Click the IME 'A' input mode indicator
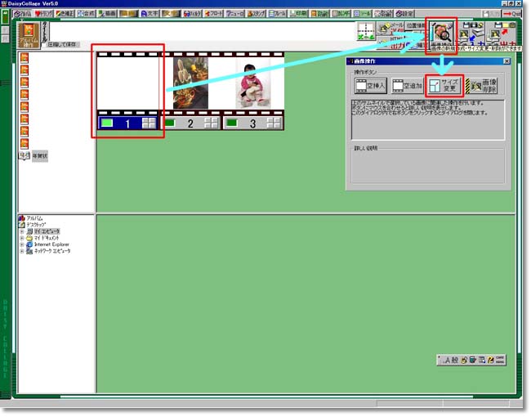 [x=448, y=361]
